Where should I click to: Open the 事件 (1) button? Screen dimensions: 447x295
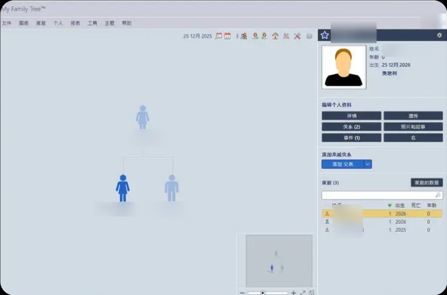(x=351, y=138)
